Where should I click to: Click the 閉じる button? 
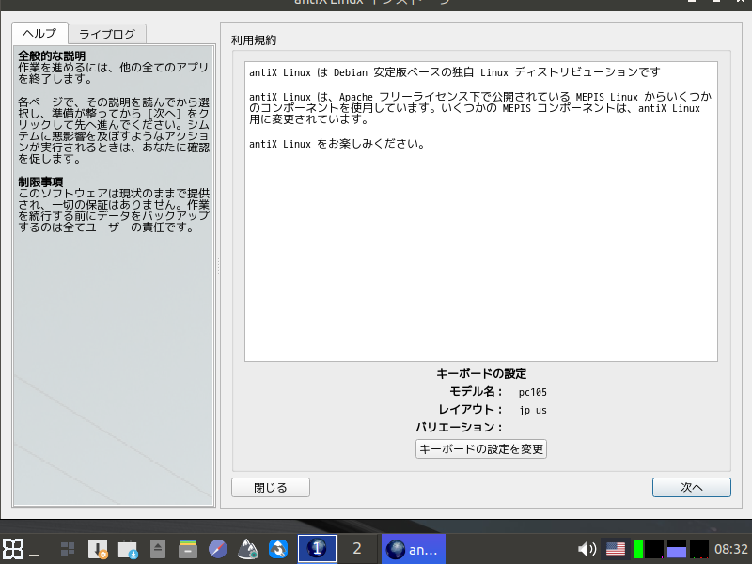(271, 487)
